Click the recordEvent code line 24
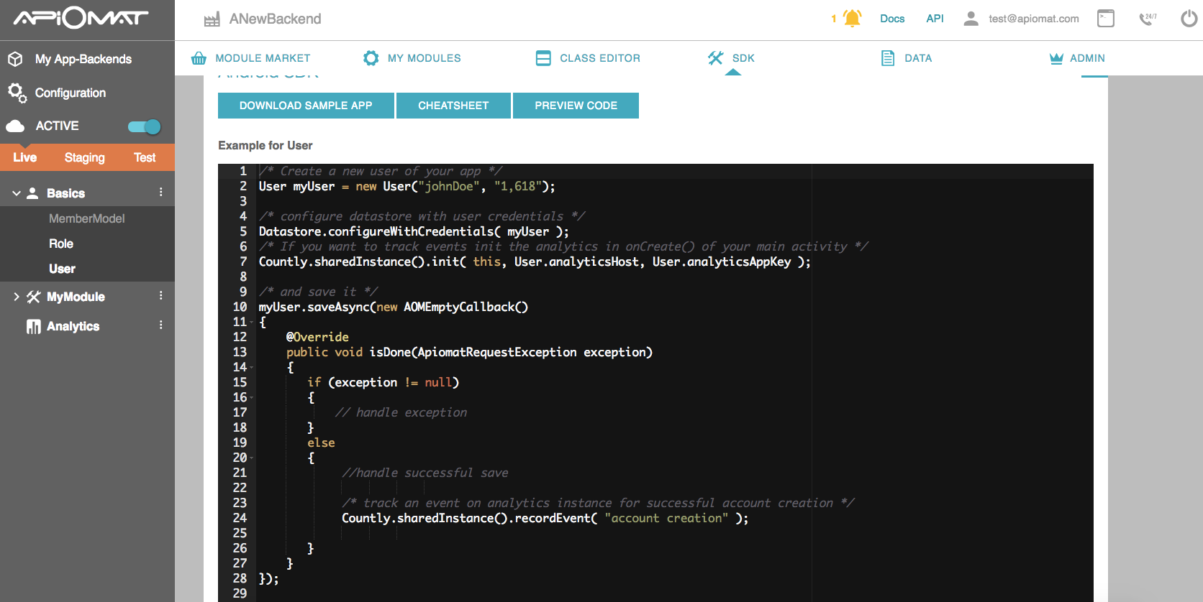1203x602 pixels. pos(545,519)
